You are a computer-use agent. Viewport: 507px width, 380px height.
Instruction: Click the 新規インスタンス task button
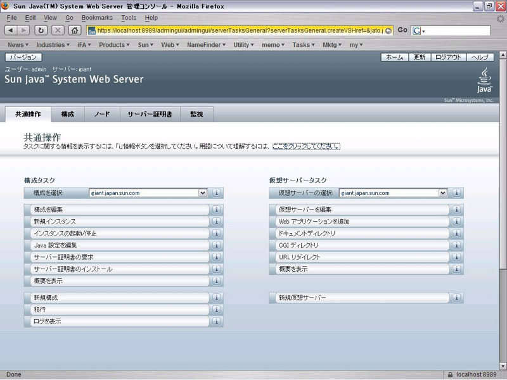[120, 221]
